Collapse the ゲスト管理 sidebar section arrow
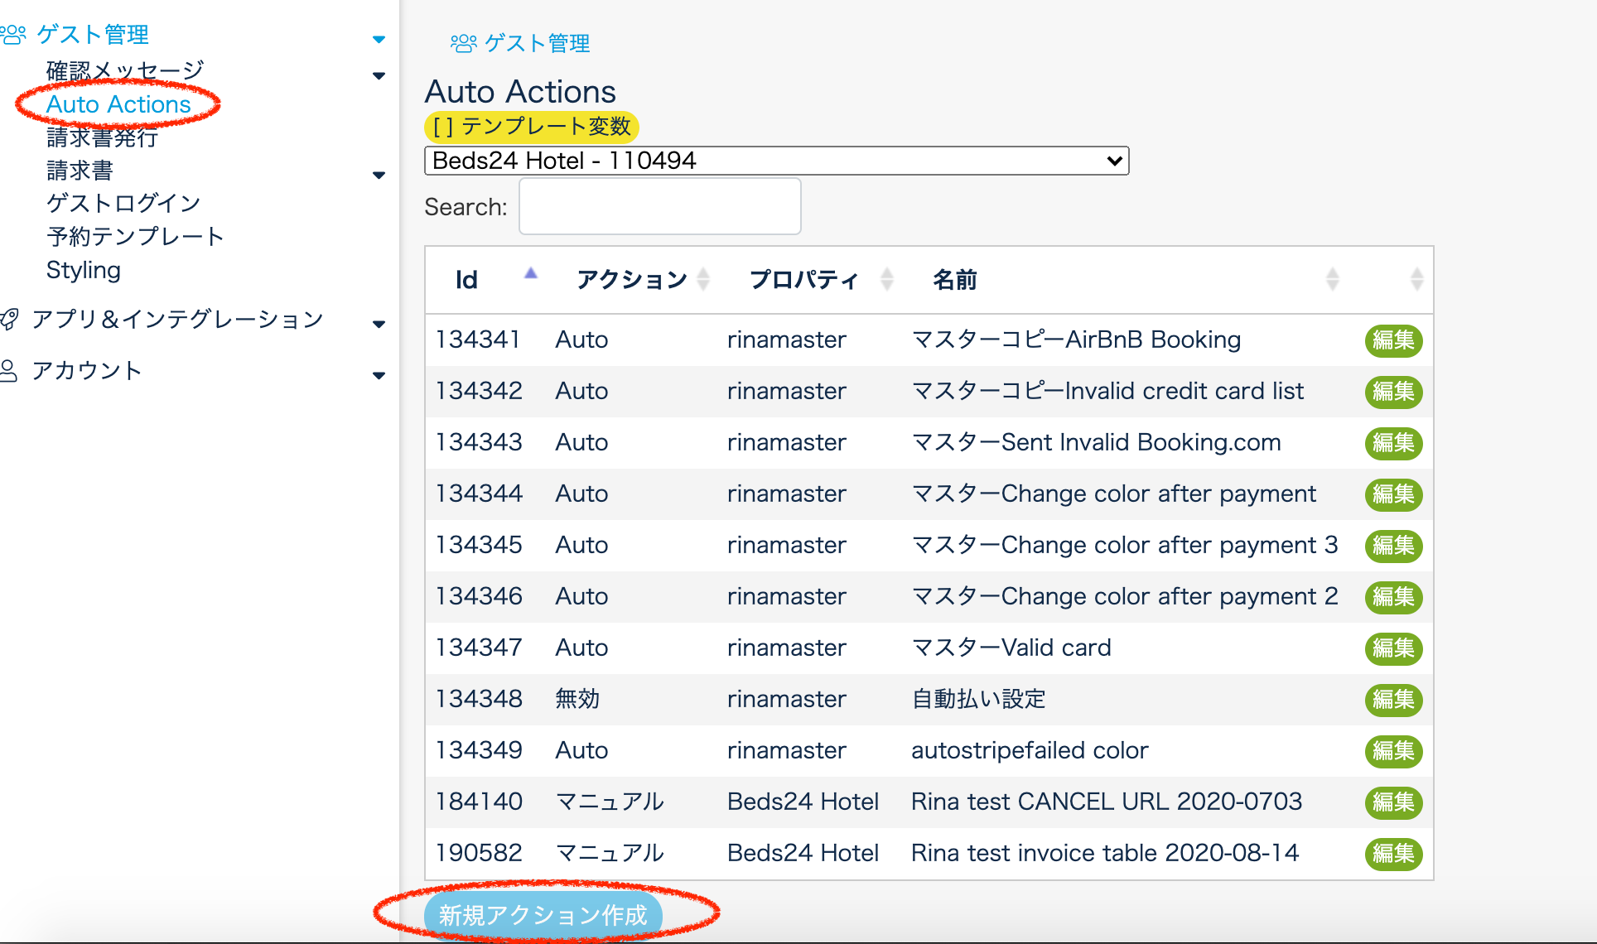Viewport: 1597px width, 944px height. pyautogui.click(x=379, y=39)
